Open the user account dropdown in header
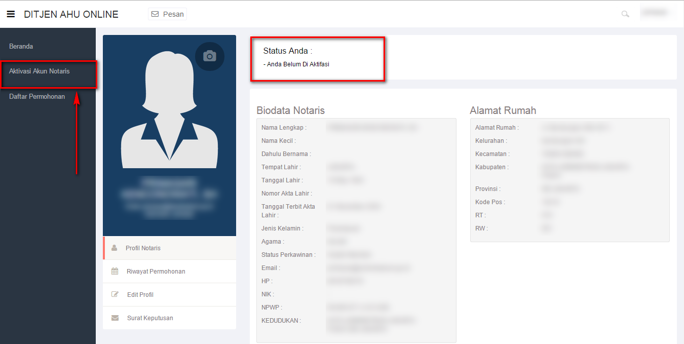684x344 pixels. (657, 13)
